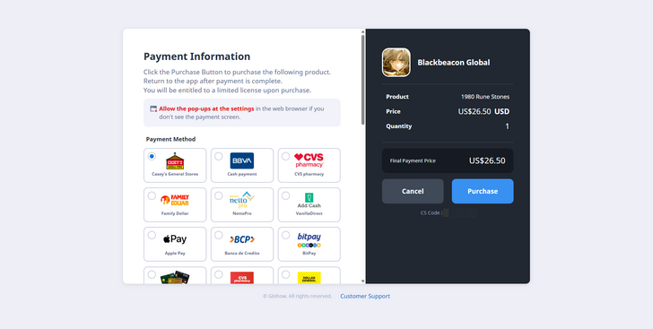Click the payment list scrollbar thumb

(x=362, y=80)
